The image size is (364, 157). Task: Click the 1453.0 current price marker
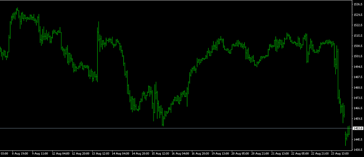[x=358, y=128]
